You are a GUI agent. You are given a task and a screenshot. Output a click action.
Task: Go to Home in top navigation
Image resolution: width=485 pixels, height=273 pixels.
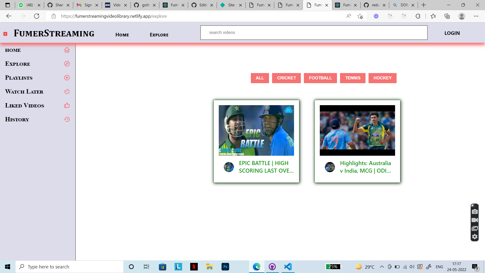(x=122, y=35)
